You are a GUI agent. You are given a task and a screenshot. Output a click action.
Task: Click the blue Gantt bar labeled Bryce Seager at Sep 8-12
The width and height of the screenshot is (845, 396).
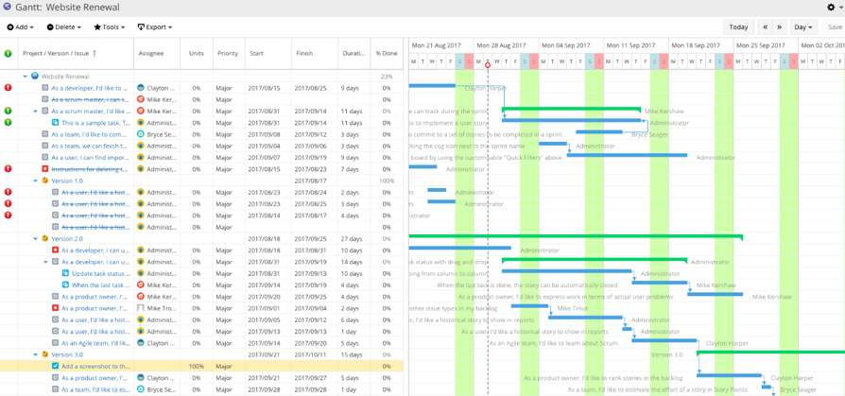[598, 131]
